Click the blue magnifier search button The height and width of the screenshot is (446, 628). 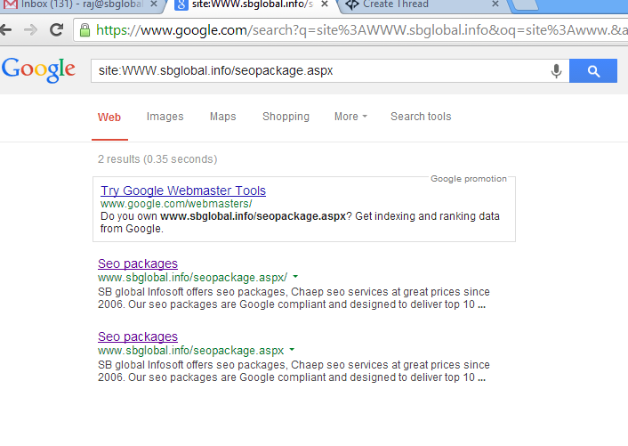pos(593,71)
